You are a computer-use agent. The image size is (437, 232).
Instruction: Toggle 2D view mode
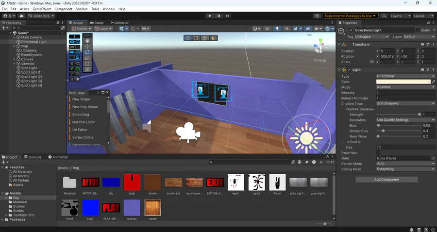point(267,29)
